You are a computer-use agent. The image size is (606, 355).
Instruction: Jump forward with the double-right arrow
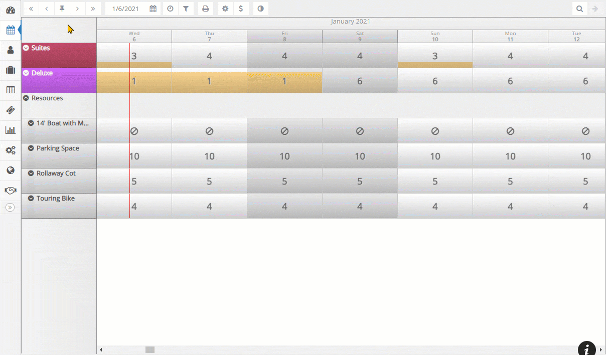click(x=93, y=9)
